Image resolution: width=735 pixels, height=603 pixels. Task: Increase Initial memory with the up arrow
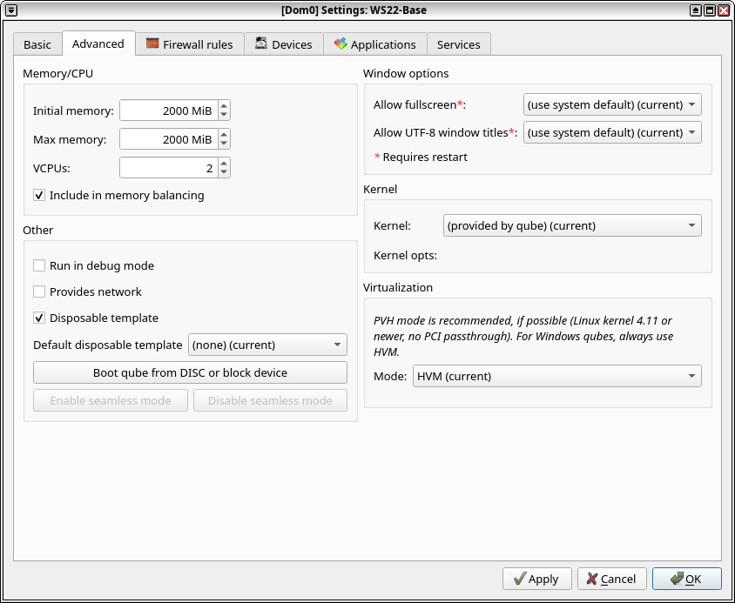pyautogui.click(x=224, y=106)
